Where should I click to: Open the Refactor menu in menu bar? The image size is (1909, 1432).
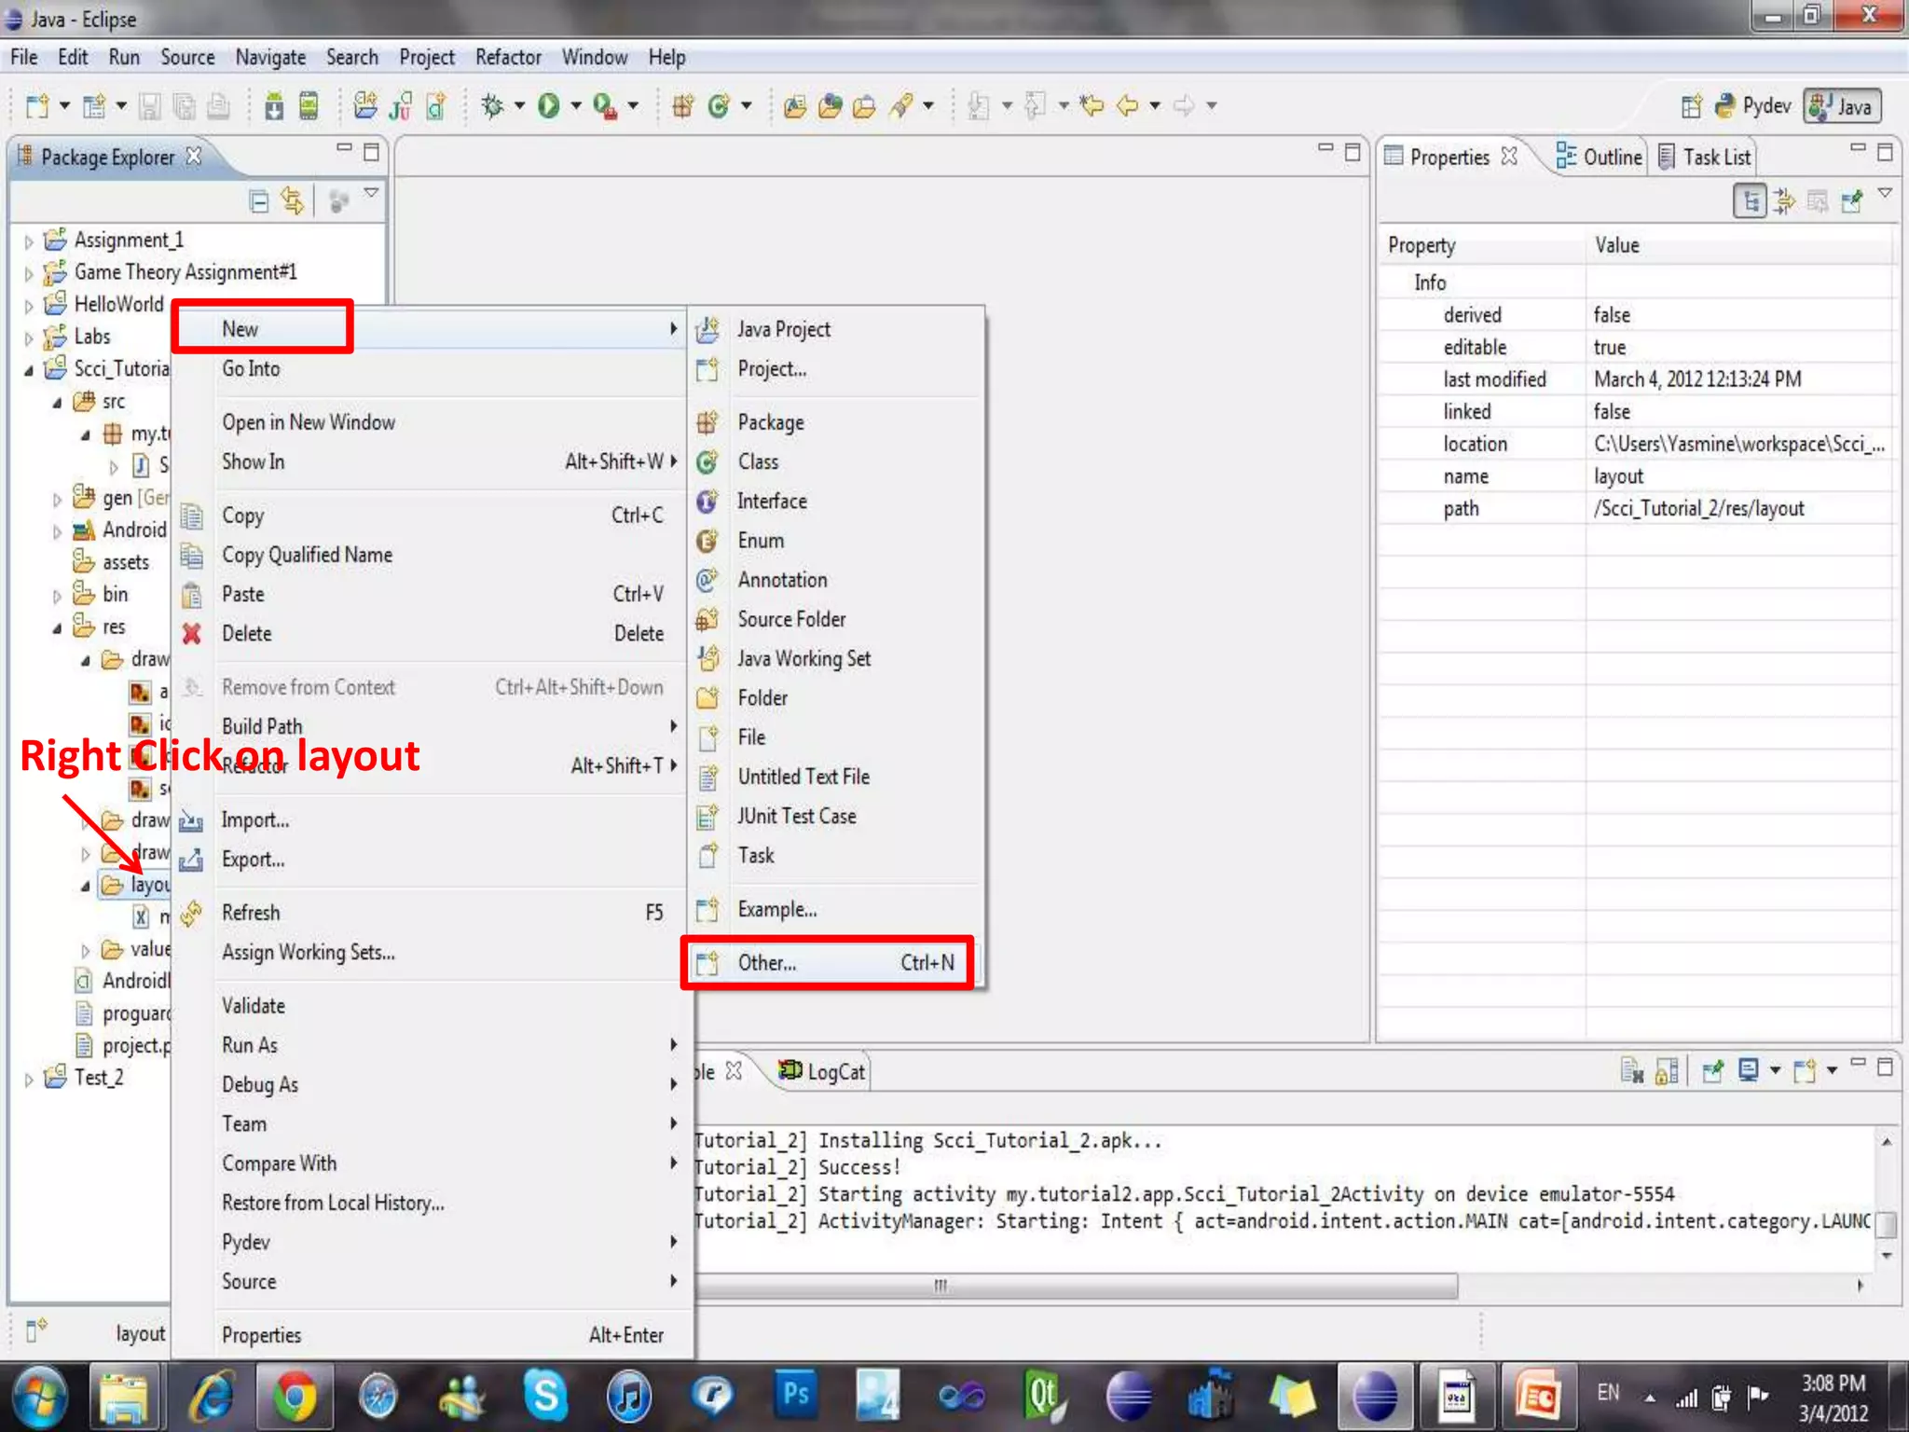pos(508,58)
